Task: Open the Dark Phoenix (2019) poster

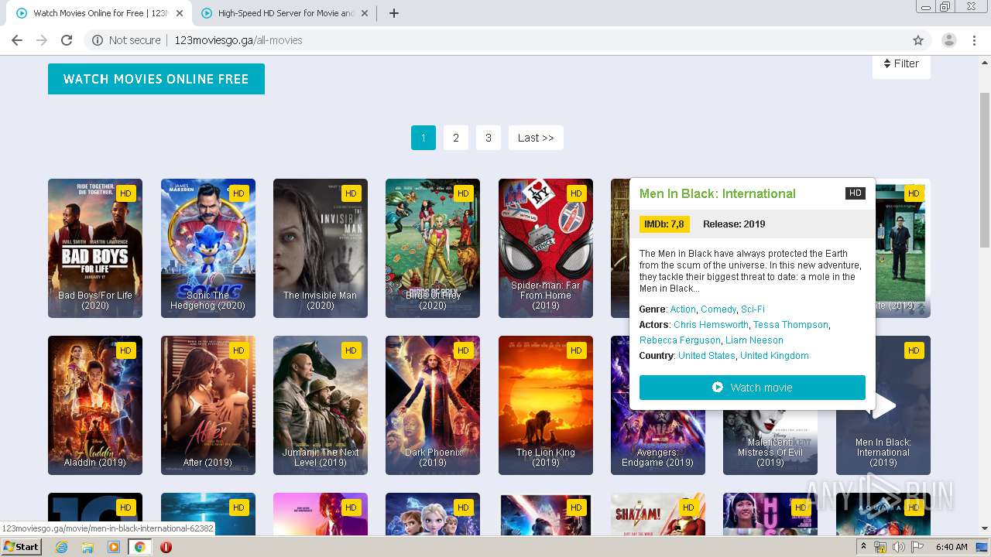Action: point(433,405)
